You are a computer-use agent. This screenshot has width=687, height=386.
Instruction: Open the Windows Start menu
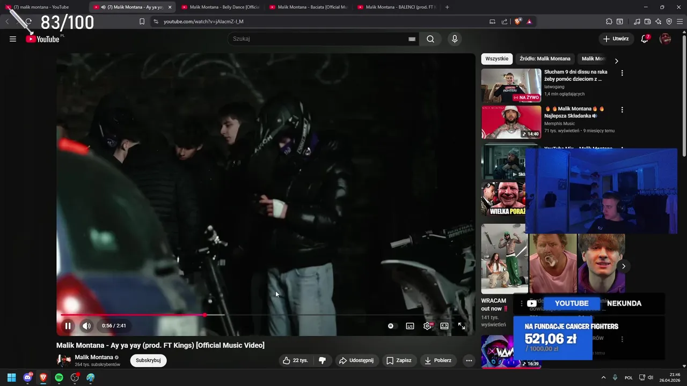(x=11, y=377)
